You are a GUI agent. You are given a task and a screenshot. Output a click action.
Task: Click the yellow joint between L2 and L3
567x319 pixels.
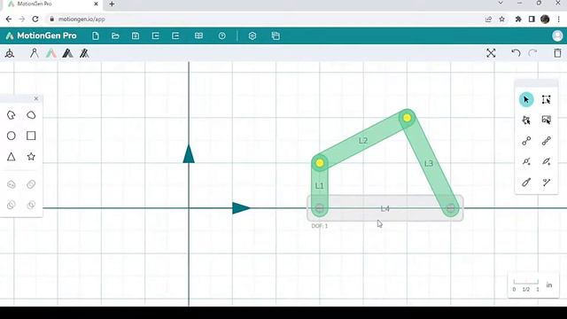coord(408,118)
